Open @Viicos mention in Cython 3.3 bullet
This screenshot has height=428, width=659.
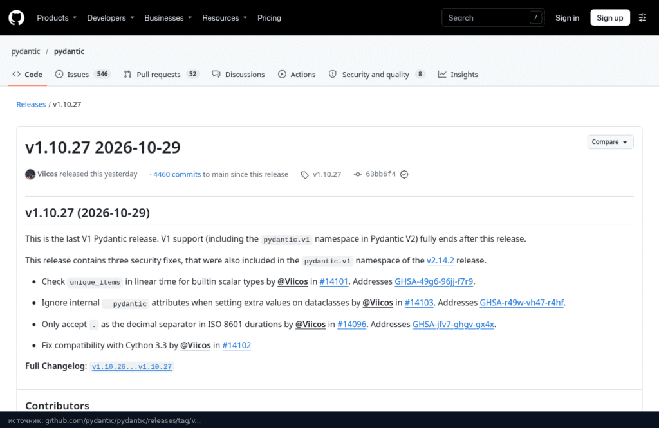point(196,345)
